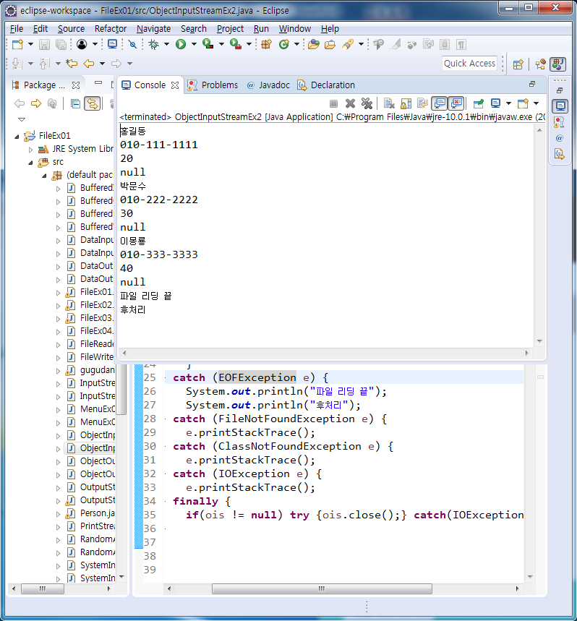Viewport: 577px width, 621px height.
Task: Toggle Pin Console button
Action: (x=478, y=104)
